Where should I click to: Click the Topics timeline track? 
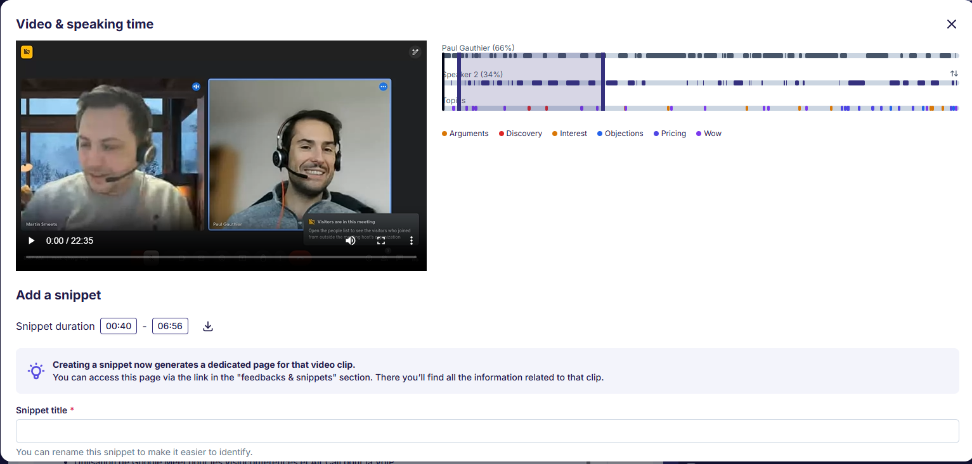pyautogui.click(x=701, y=108)
